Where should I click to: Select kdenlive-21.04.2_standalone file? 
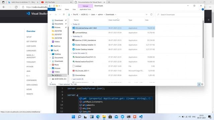click(113, 40)
